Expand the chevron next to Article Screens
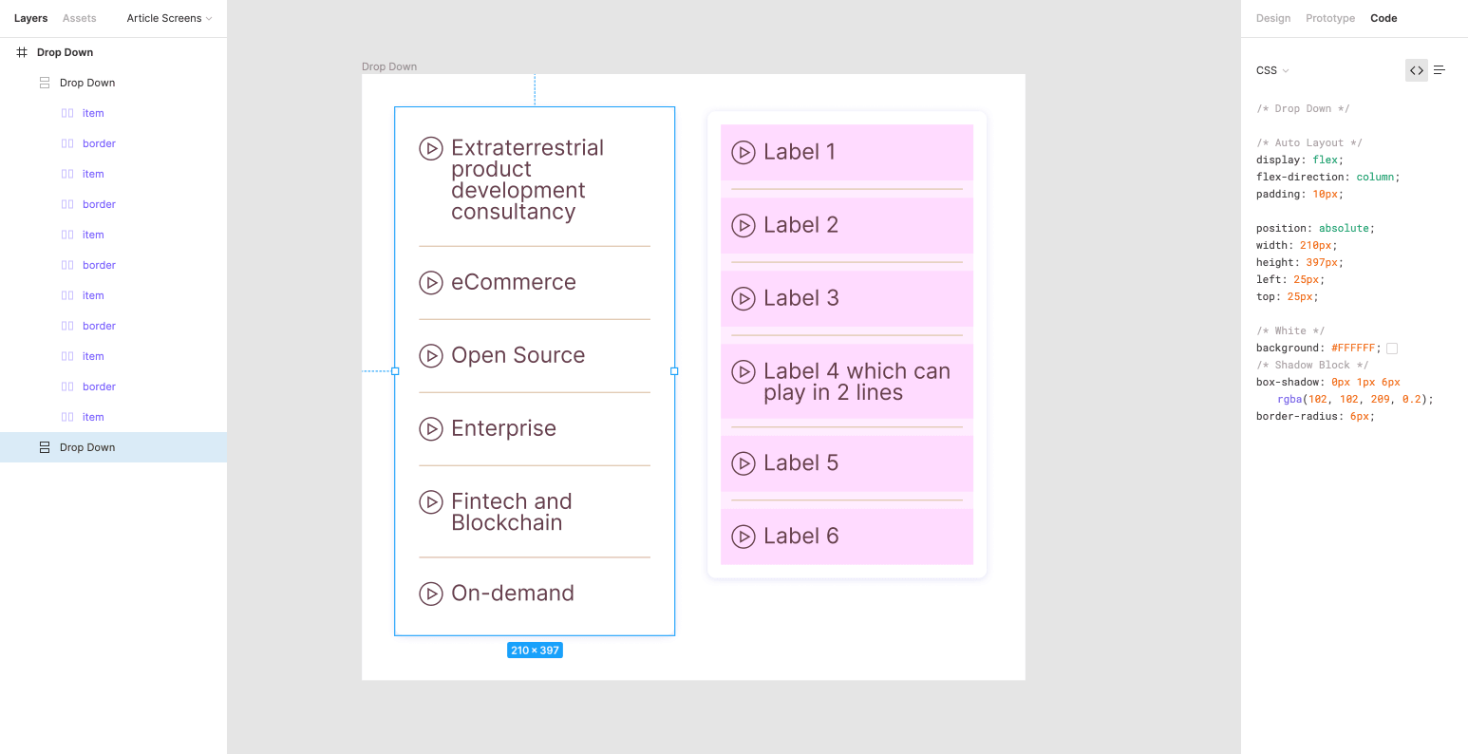 [x=211, y=18]
